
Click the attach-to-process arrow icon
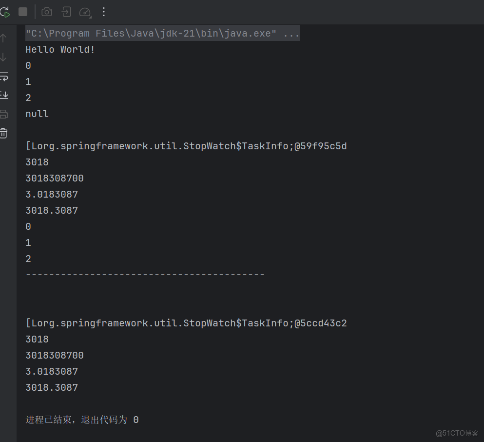pos(66,12)
